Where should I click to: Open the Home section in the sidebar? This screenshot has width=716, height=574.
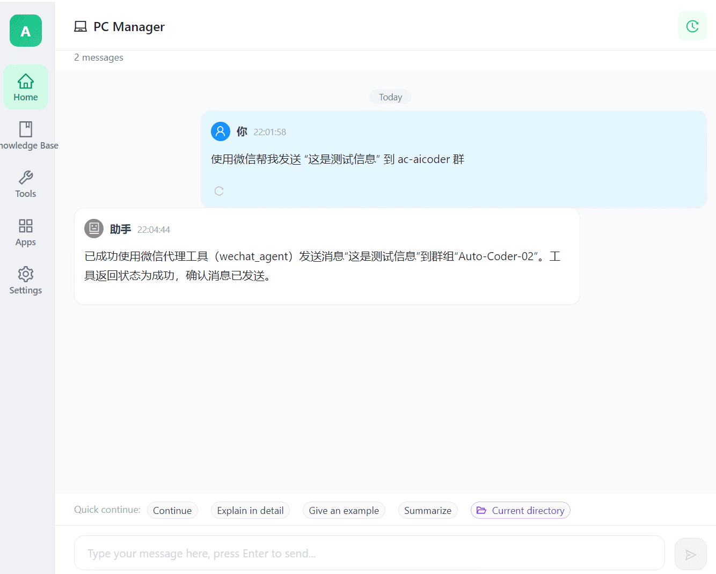point(25,86)
